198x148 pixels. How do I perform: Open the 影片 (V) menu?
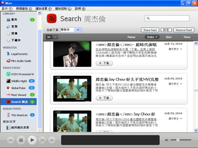(x=7, y=9)
